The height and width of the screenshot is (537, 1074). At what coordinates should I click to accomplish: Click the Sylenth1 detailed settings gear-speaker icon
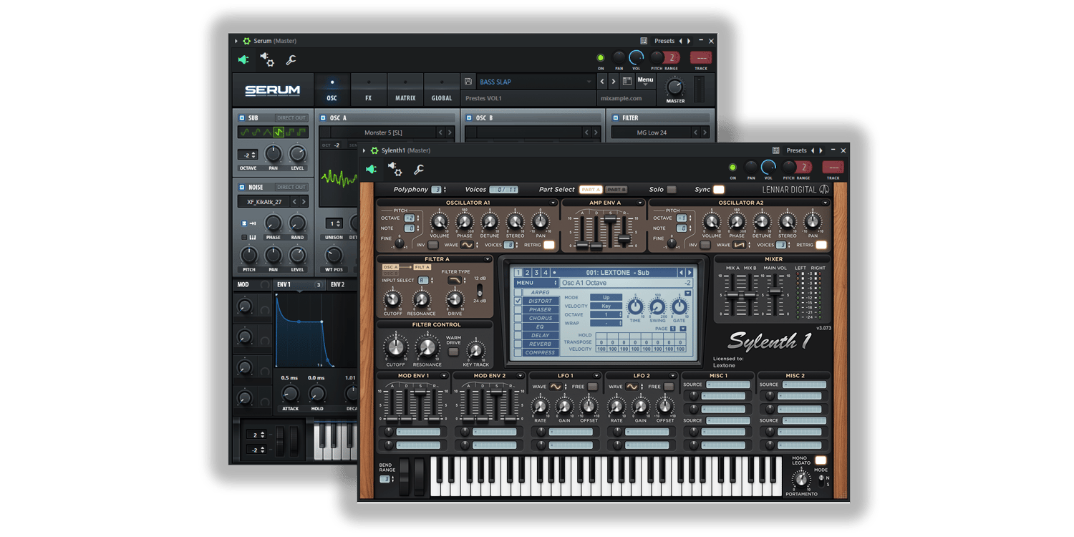[x=395, y=169]
